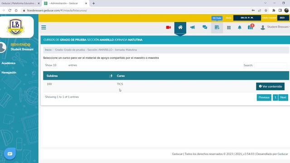Click the Grado de prueba breadcrumb
Screen dimensions: 290x163
coord(96,50)
